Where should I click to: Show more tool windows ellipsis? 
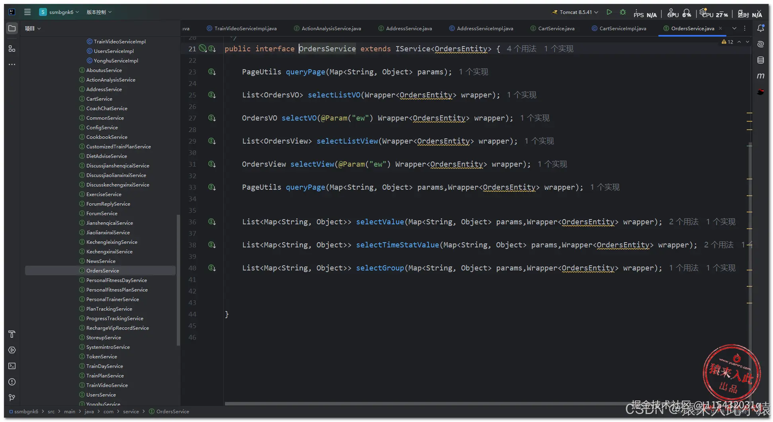pyautogui.click(x=12, y=64)
